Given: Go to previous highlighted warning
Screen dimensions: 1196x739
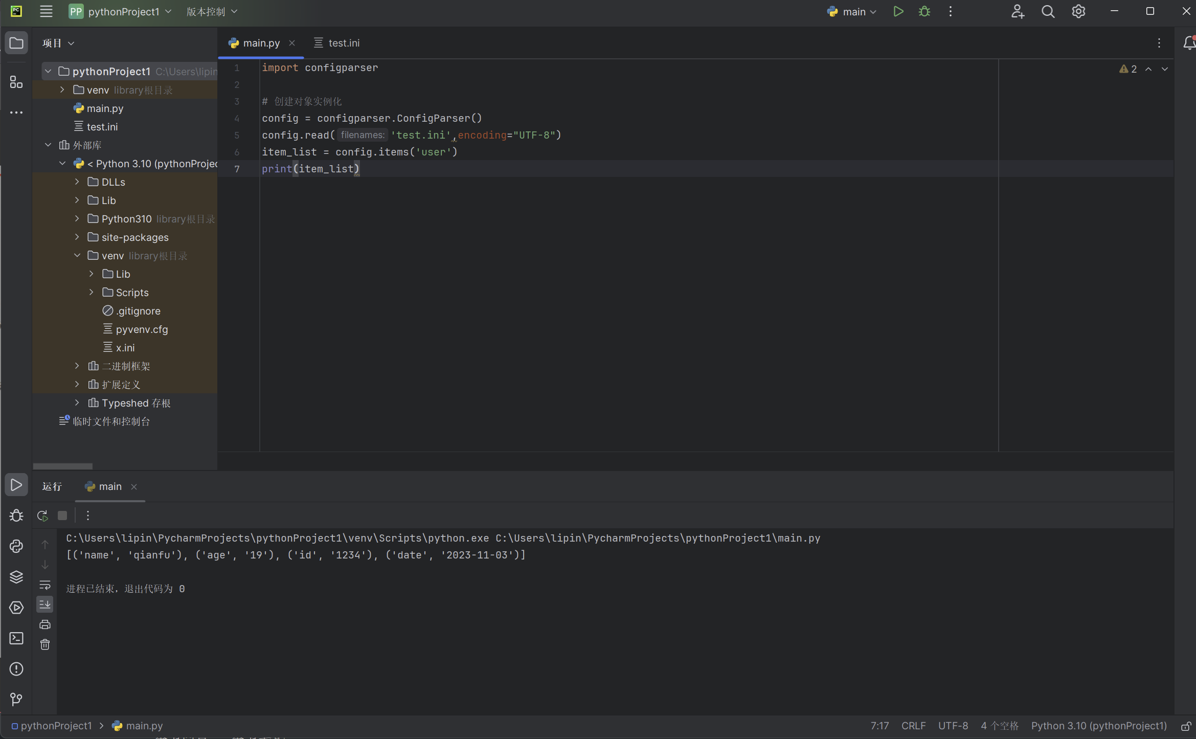Looking at the screenshot, I should (x=1148, y=69).
